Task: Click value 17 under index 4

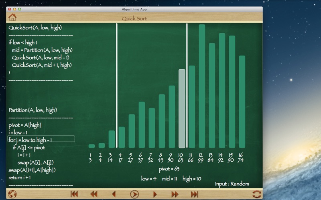Action: [x=120, y=160]
